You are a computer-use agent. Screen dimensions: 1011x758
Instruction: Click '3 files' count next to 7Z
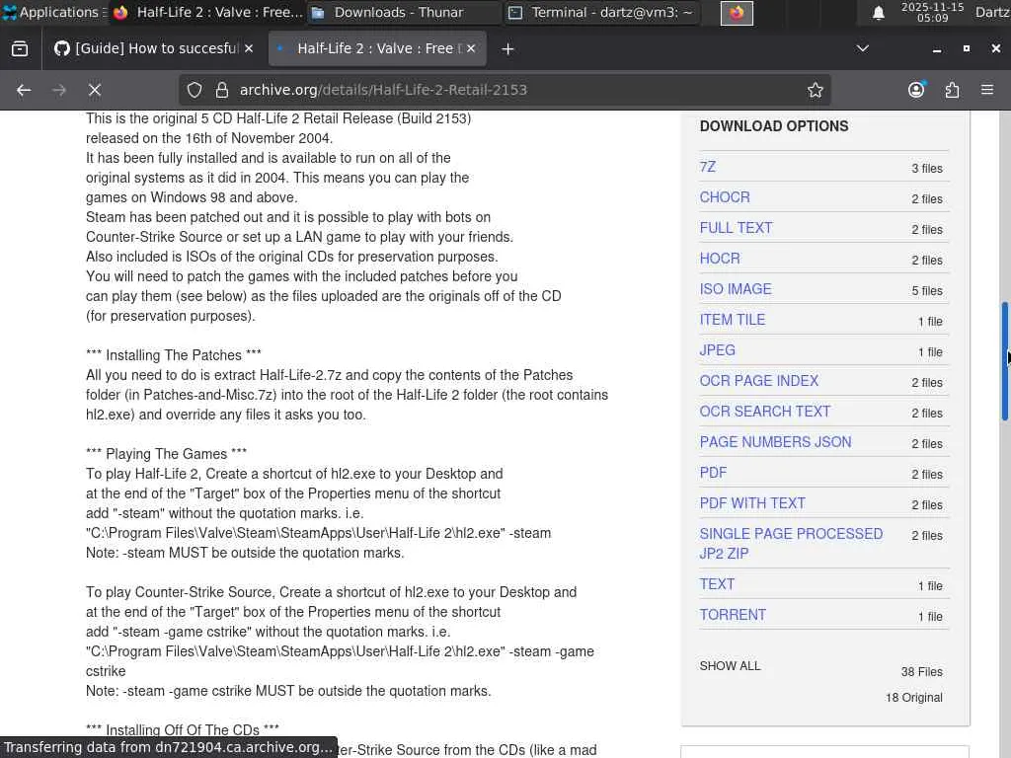(x=926, y=168)
